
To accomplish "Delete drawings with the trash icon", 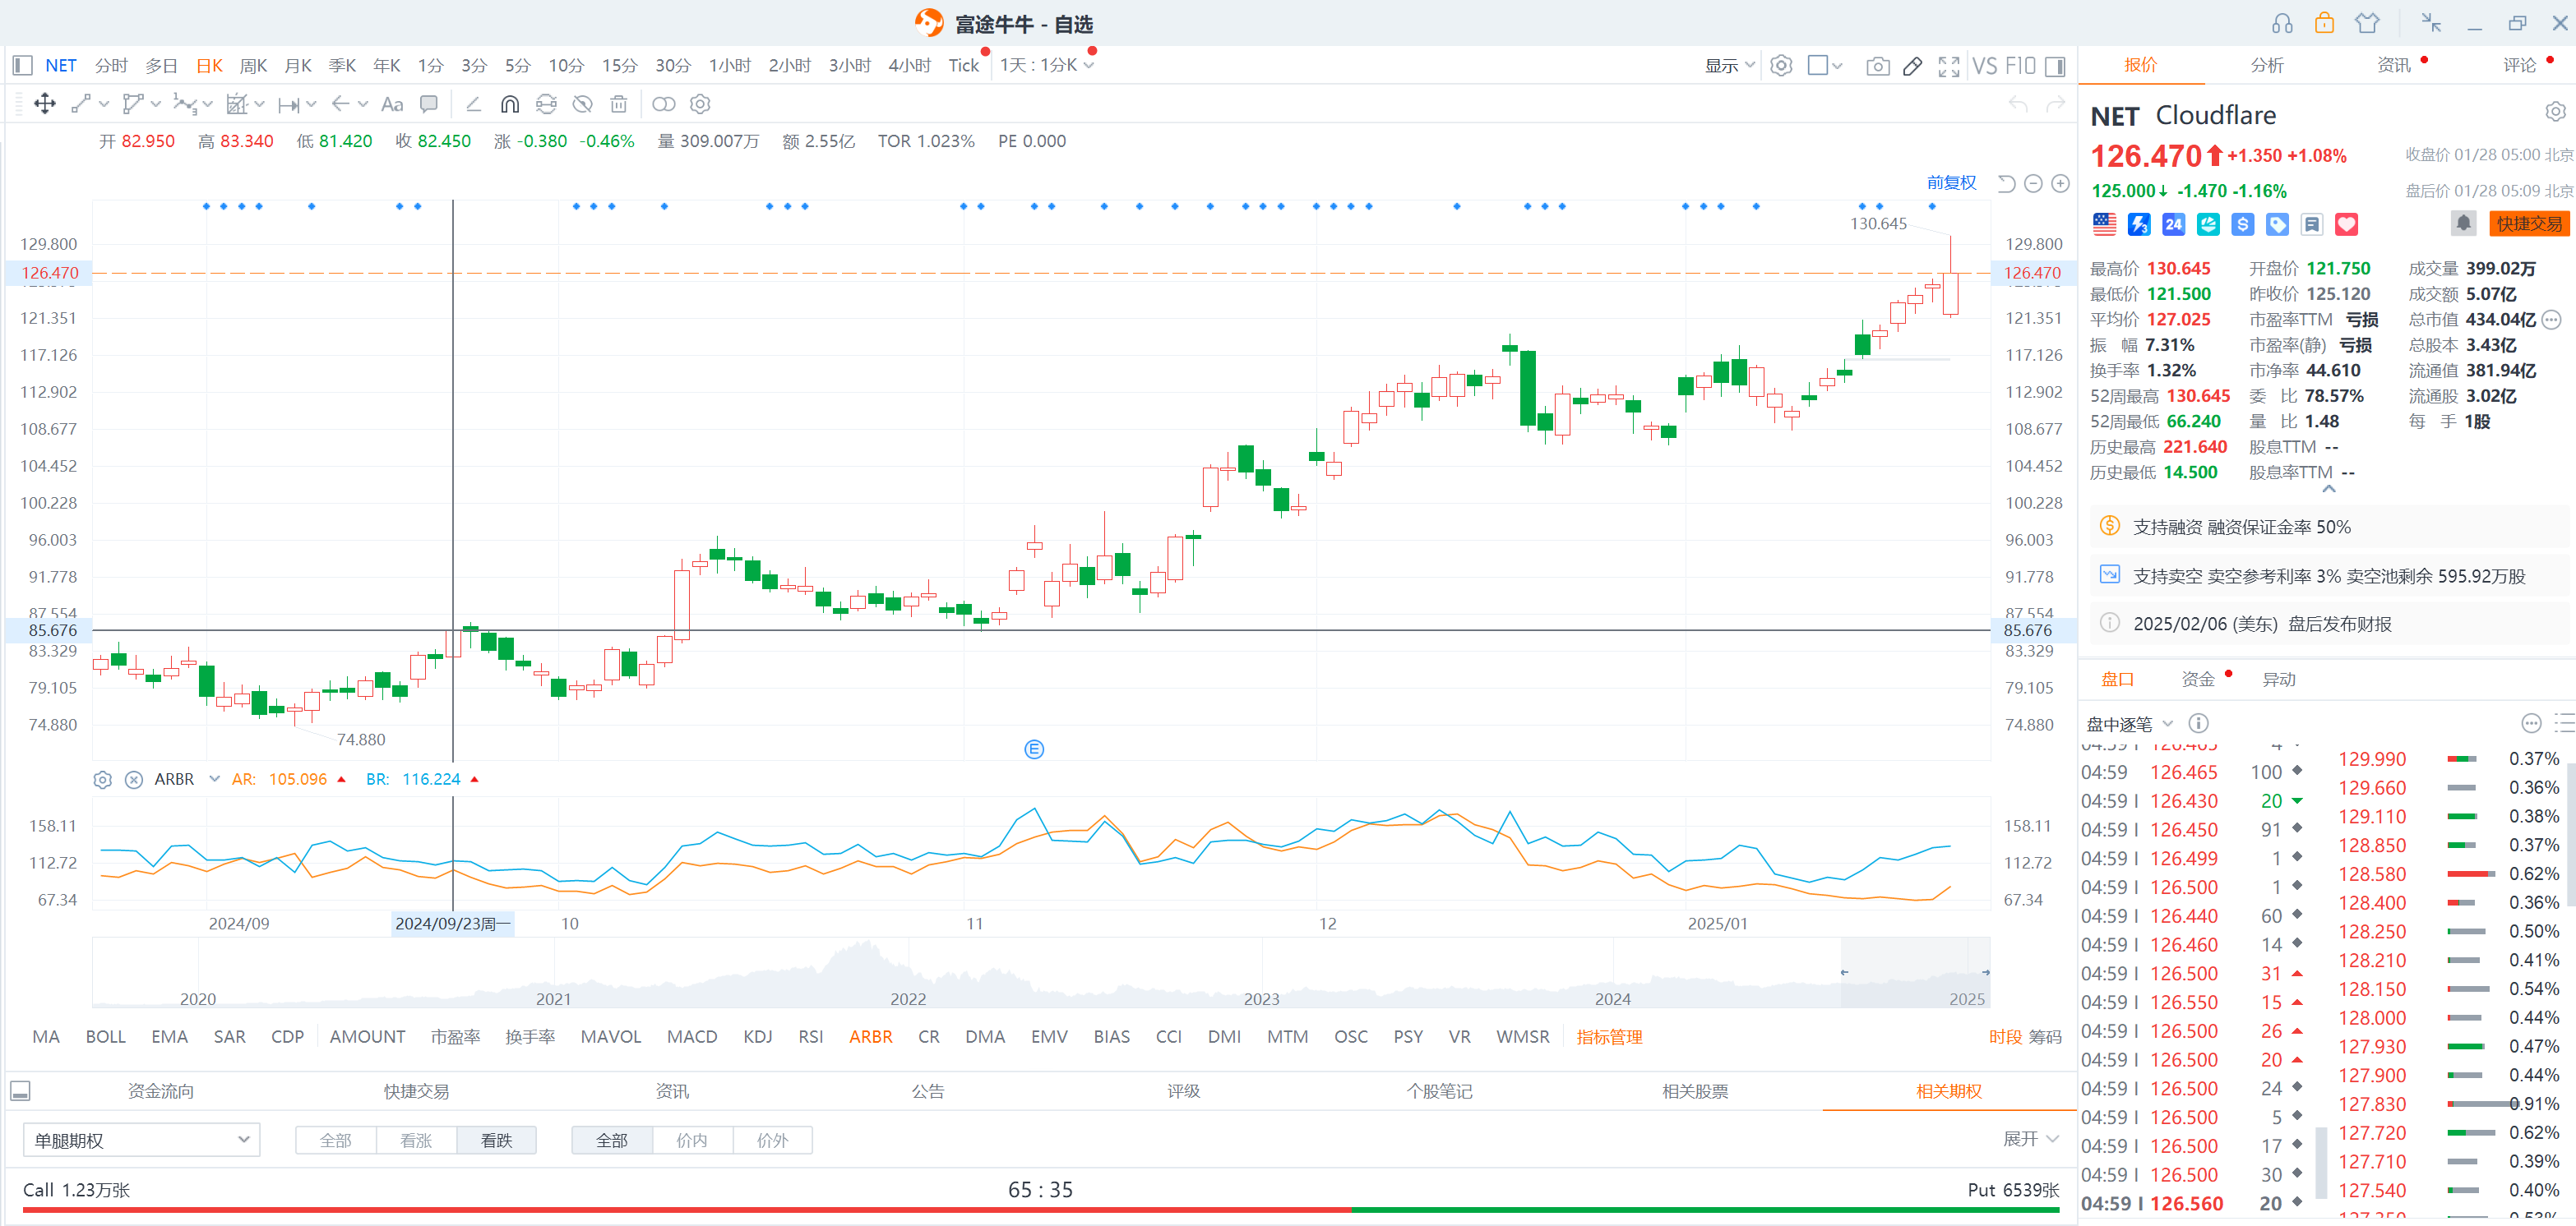I will [x=619, y=104].
